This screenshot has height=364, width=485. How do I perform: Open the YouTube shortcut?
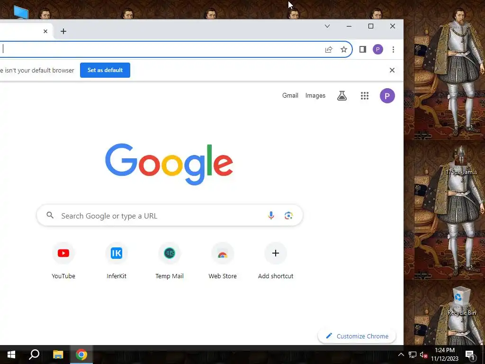[63, 261]
